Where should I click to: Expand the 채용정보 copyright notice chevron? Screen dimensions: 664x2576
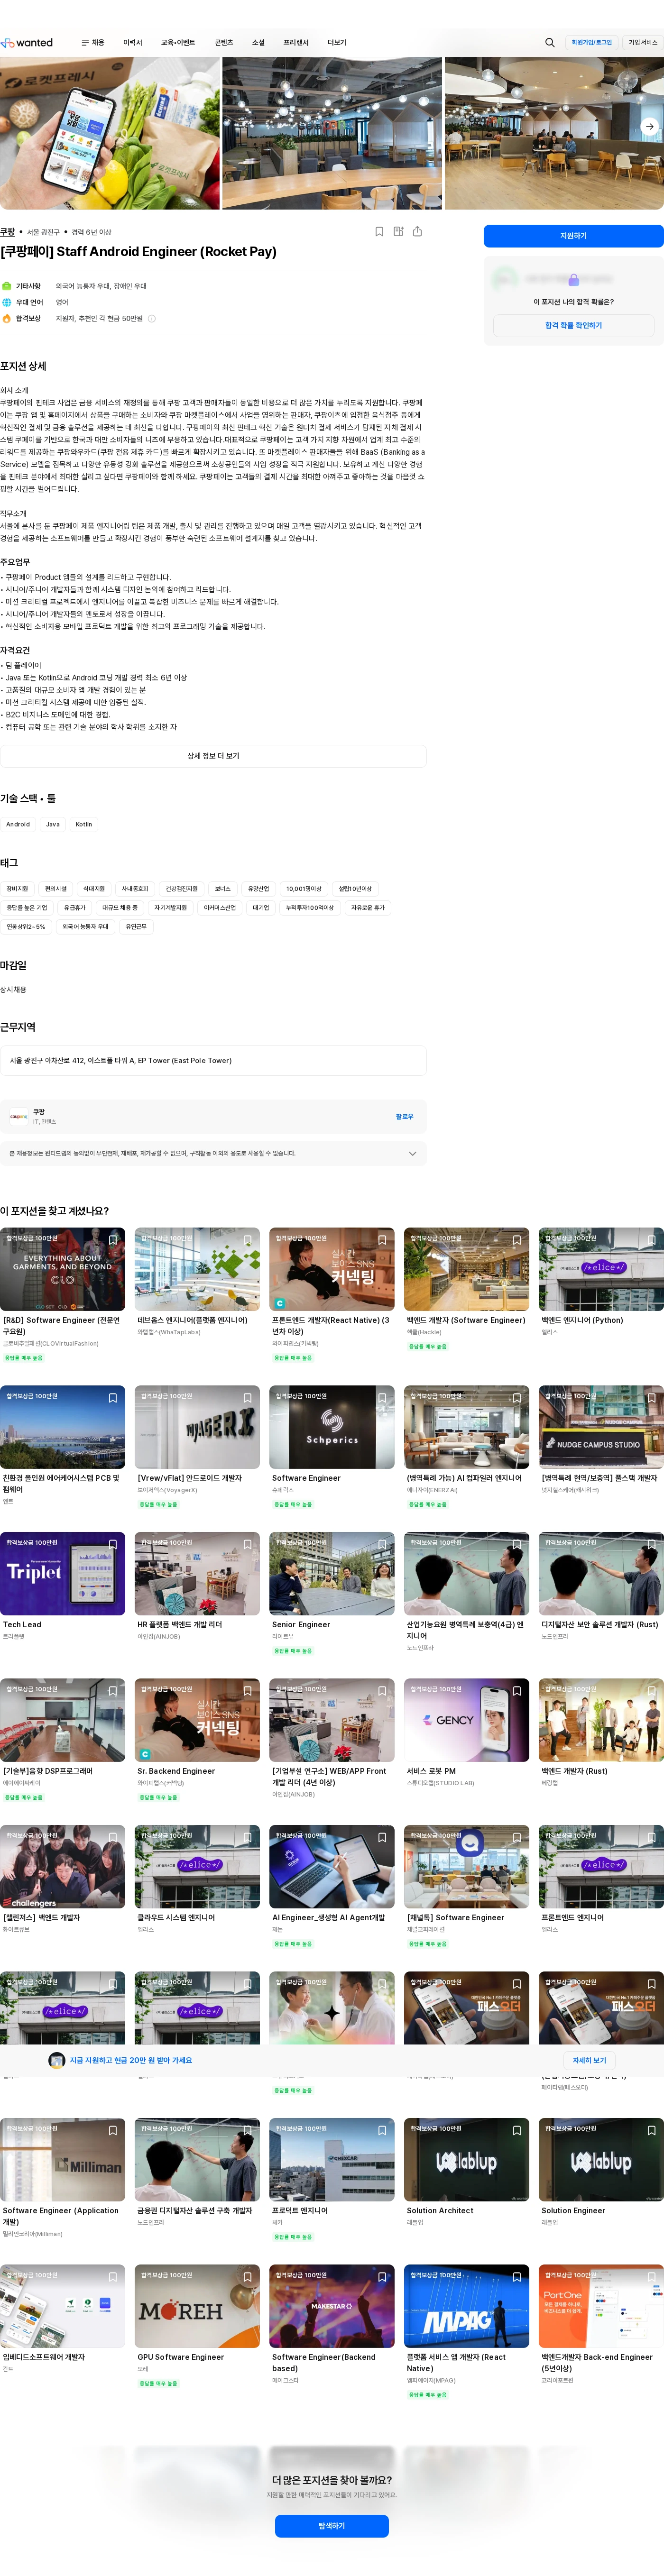pos(412,1154)
